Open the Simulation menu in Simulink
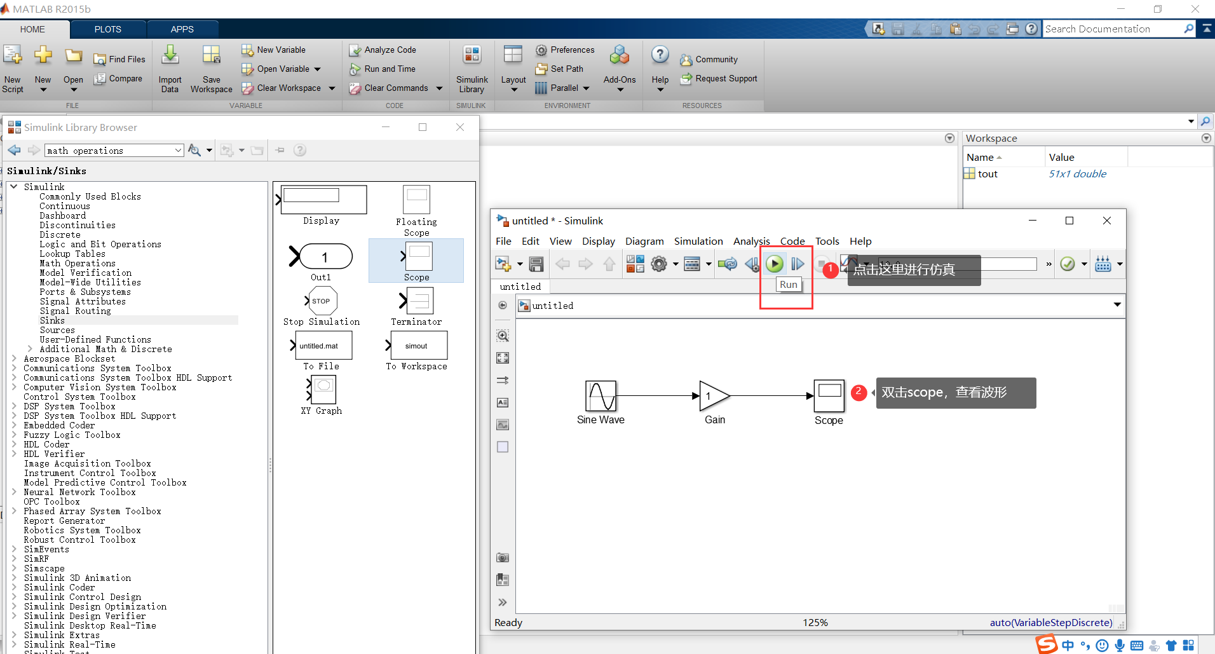The image size is (1215, 654). [698, 241]
